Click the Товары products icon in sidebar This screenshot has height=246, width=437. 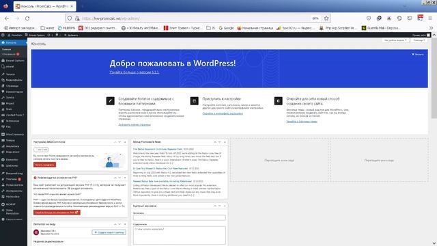pos(3,140)
